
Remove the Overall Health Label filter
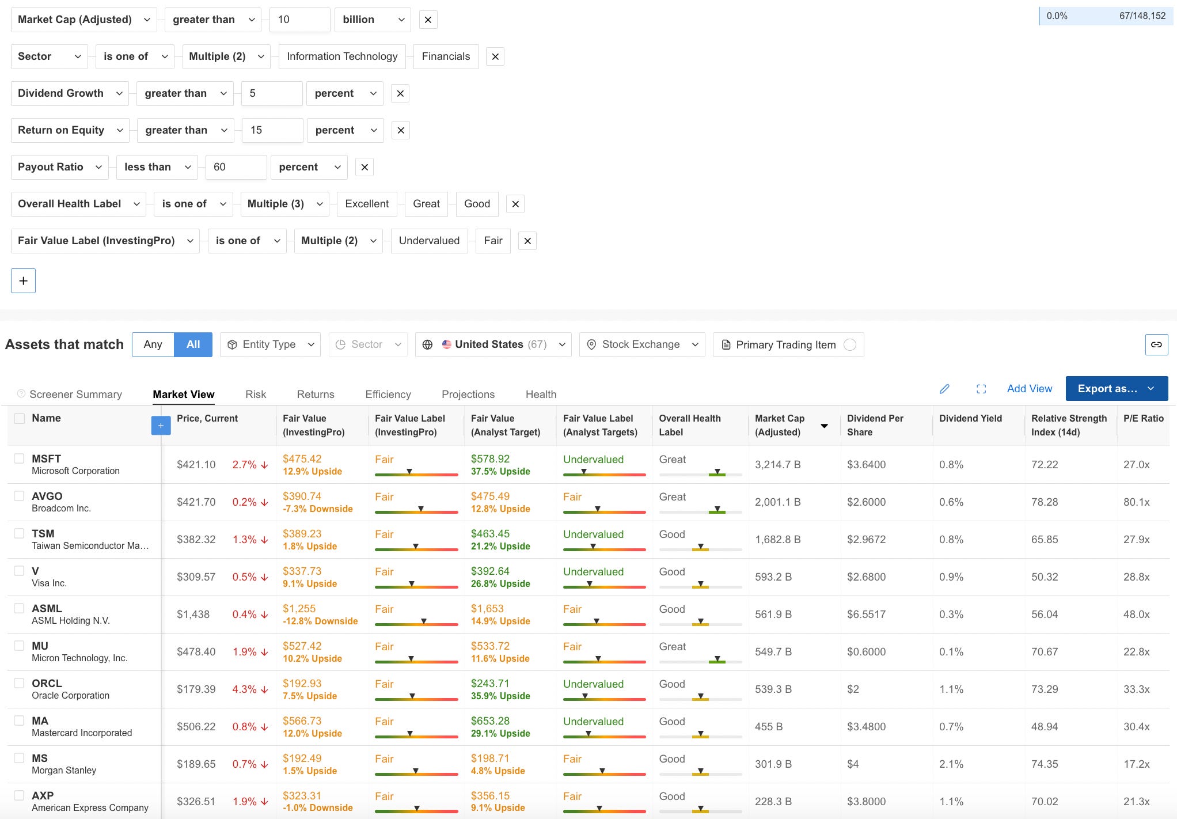(x=515, y=204)
